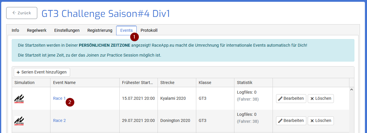Delete Race 1 with Löschen

pyautogui.click(x=321, y=99)
